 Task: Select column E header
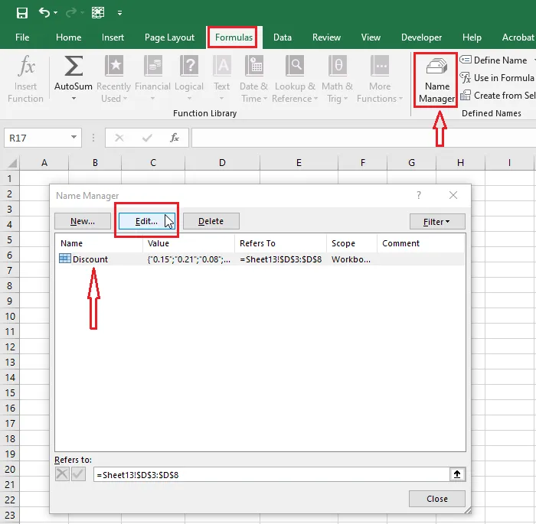point(299,163)
